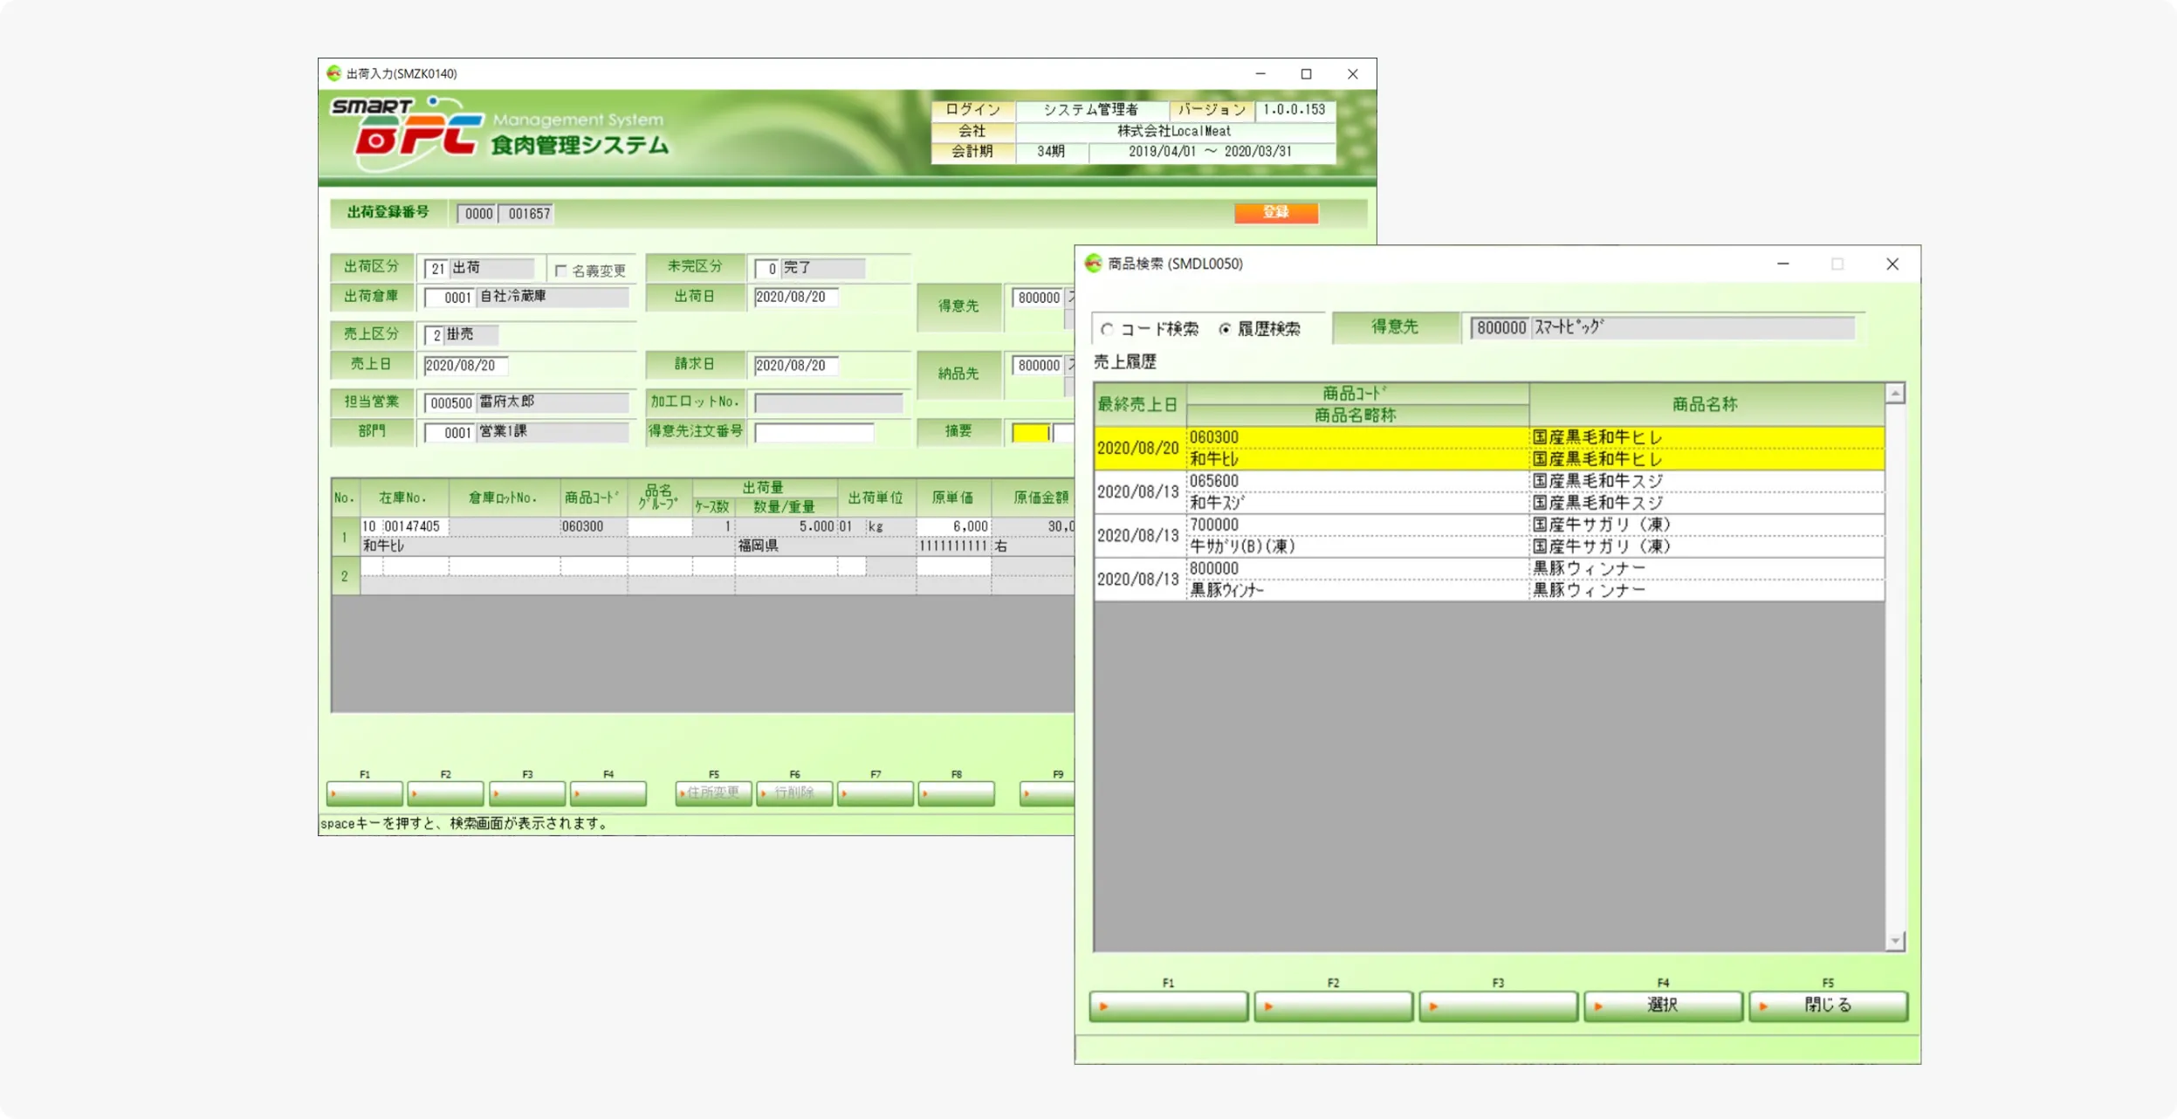Image resolution: width=2177 pixels, height=1119 pixels.
Task: Minimize the 商品検索 dialog window
Action: click(x=1782, y=264)
